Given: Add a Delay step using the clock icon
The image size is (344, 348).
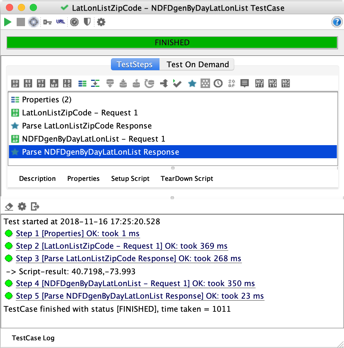Looking at the screenshot, I should (218, 83).
